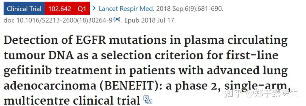
Task: Click the broadcast signal icon after the DOI
Action: point(117,19)
